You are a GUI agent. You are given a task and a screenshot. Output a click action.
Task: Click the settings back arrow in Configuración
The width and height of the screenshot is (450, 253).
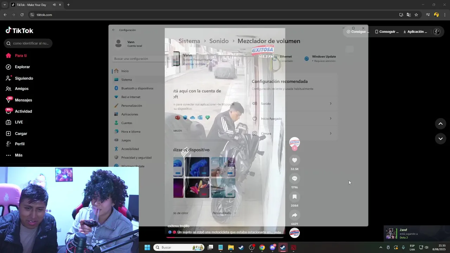[114, 30]
